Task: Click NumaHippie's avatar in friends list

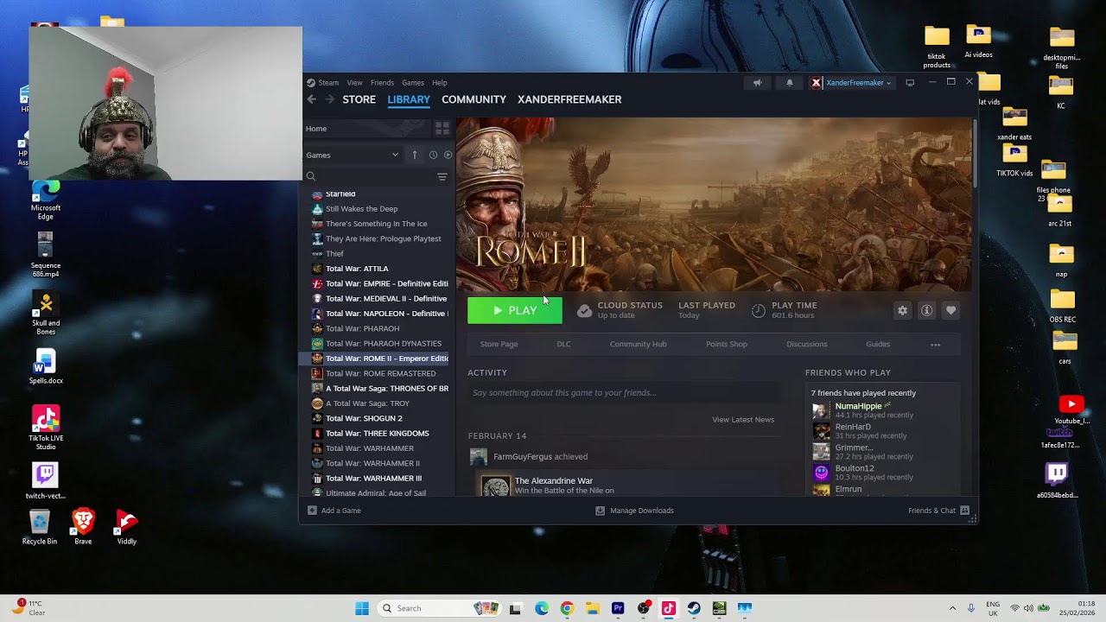Action: 821,410
